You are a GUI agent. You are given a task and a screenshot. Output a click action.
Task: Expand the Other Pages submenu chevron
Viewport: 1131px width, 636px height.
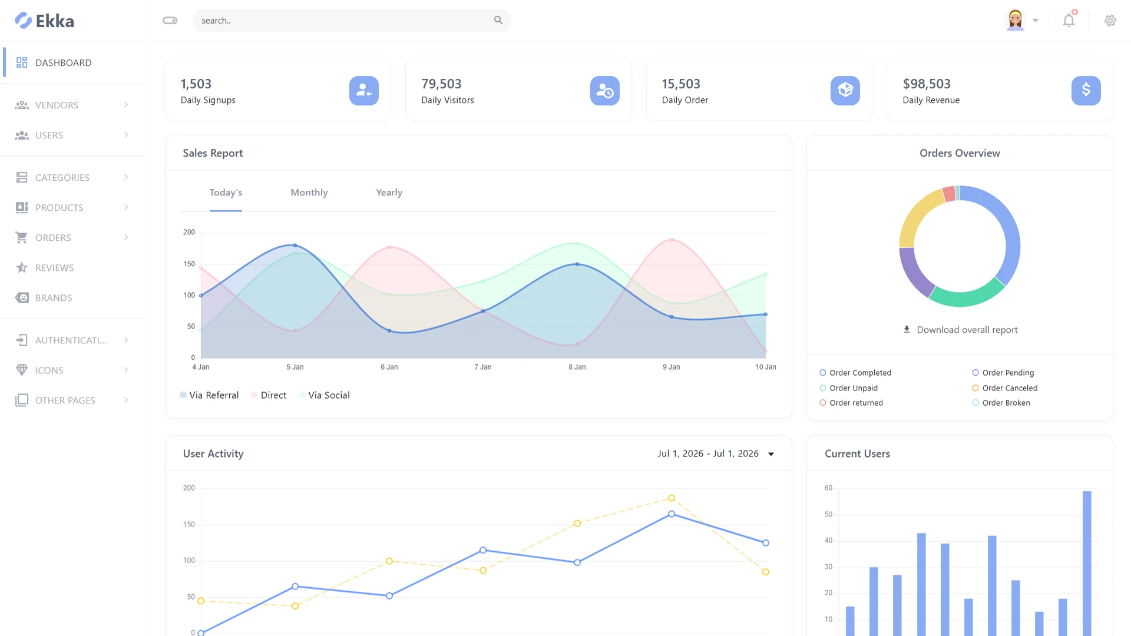coord(126,400)
